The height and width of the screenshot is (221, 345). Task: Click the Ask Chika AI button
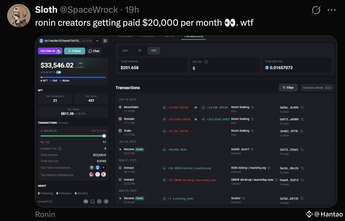click(x=50, y=51)
